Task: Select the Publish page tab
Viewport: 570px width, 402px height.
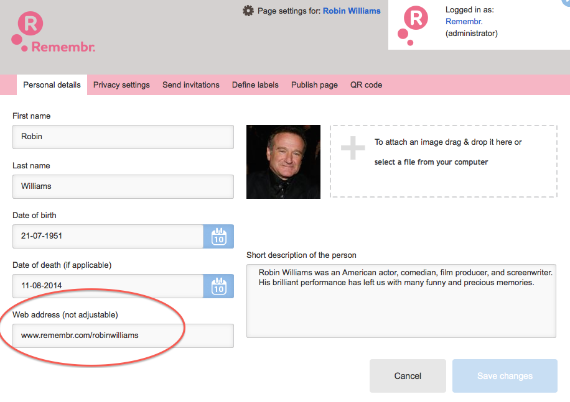Action: click(x=314, y=85)
